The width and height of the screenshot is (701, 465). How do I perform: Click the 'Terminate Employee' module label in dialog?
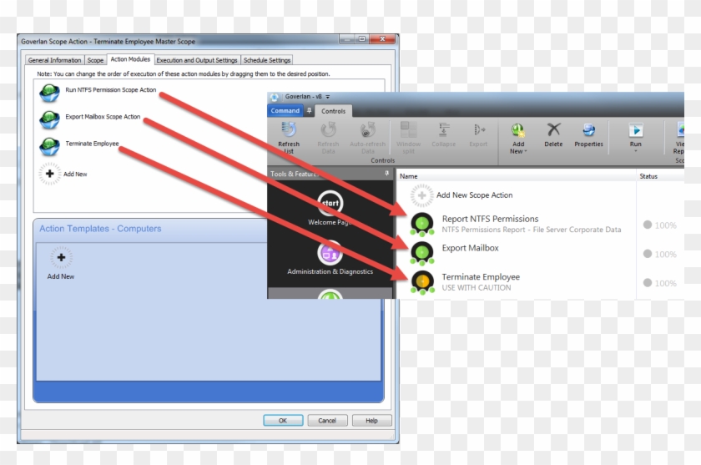pyautogui.click(x=92, y=144)
